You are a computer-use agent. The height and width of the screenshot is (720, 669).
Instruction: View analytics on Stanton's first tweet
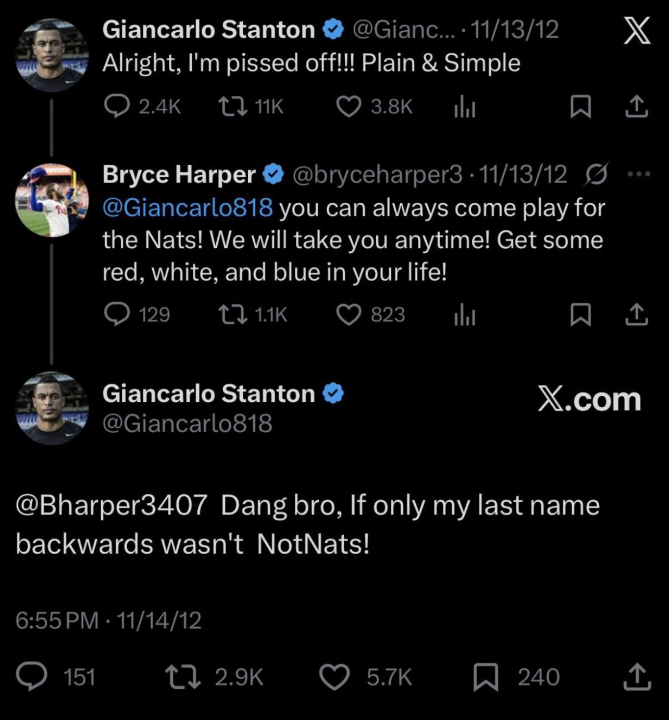point(464,107)
